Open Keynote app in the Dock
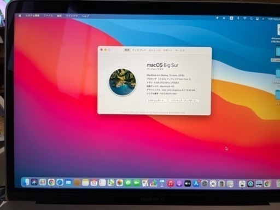 [162, 183]
